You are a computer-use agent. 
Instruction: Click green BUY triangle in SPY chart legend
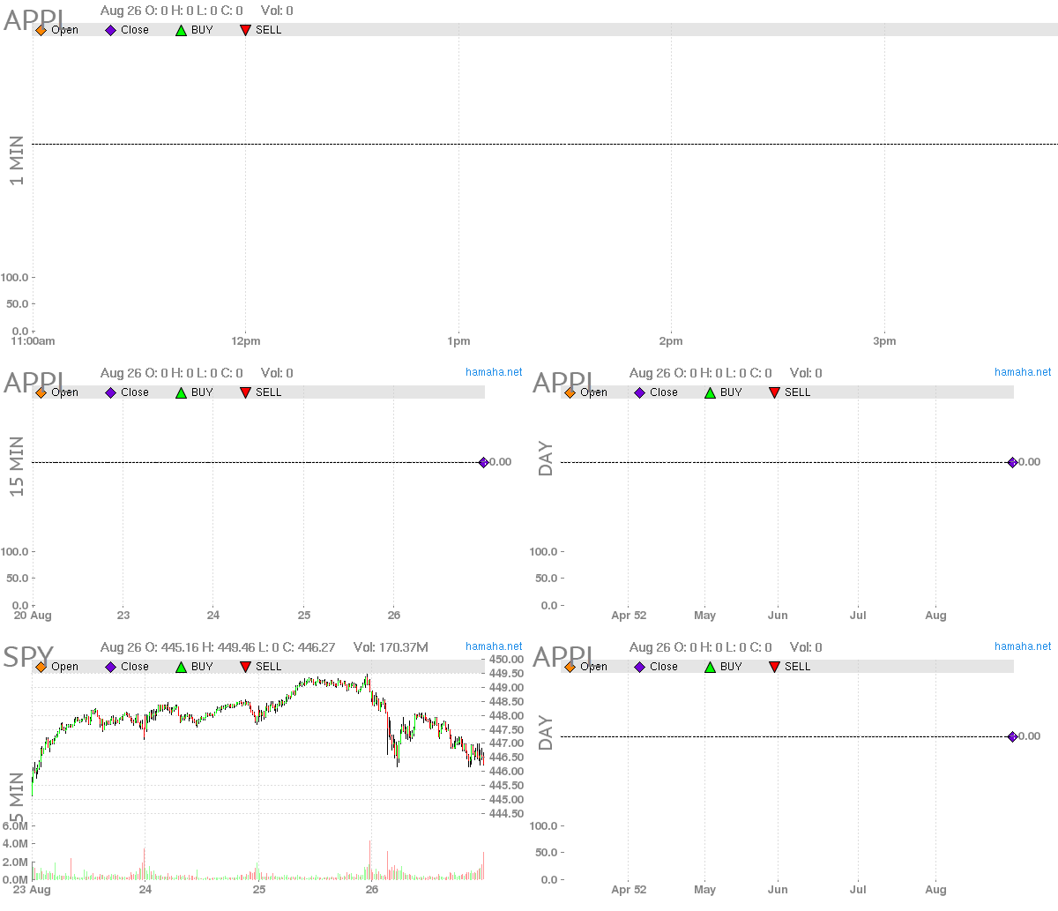181,667
